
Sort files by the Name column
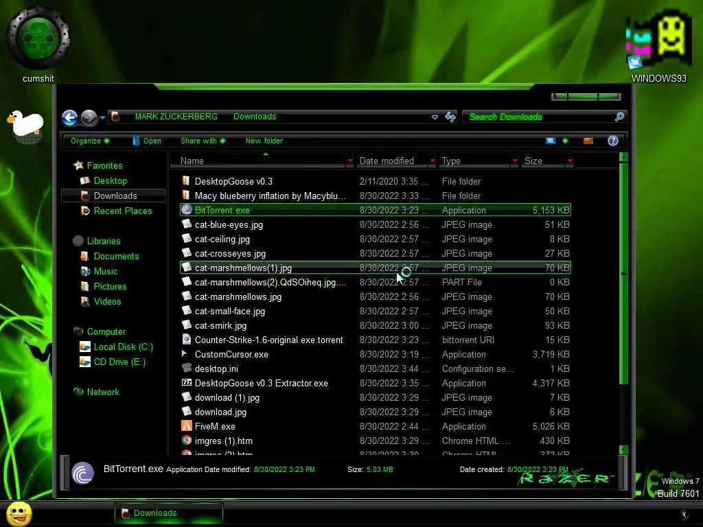click(x=259, y=161)
